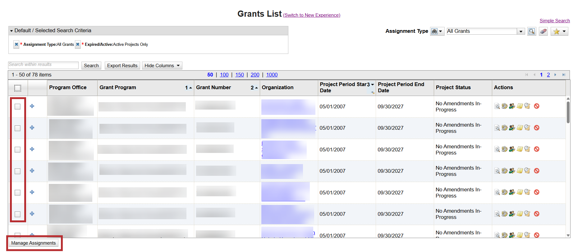Click the eraser clear-search icon
This screenshot has height=252, width=573.
click(x=543, y=31)
